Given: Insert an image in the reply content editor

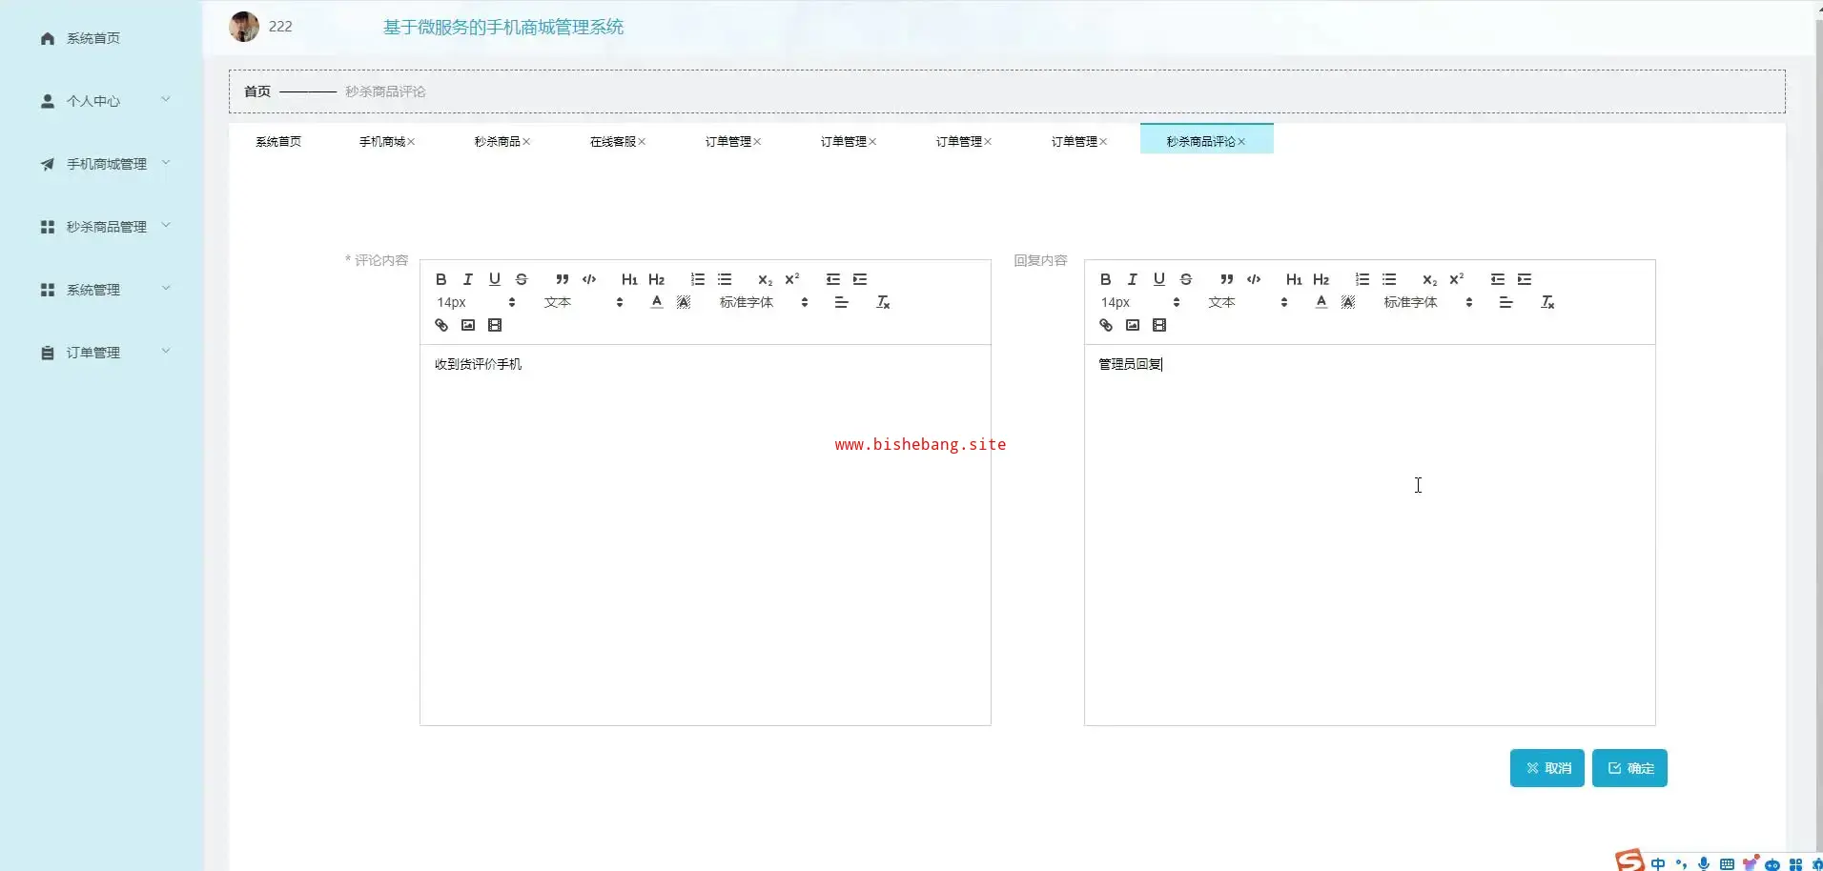Looking at the screenshot, I should [x=1132, y=325].
